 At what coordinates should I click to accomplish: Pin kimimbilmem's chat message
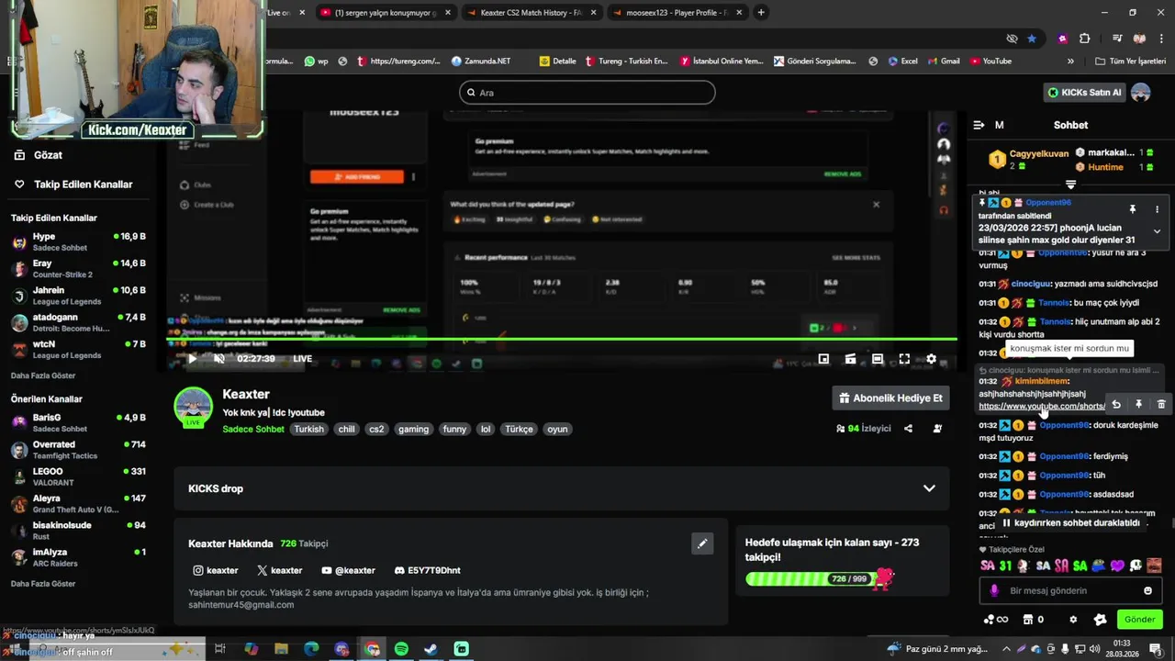coord(1138,404)
